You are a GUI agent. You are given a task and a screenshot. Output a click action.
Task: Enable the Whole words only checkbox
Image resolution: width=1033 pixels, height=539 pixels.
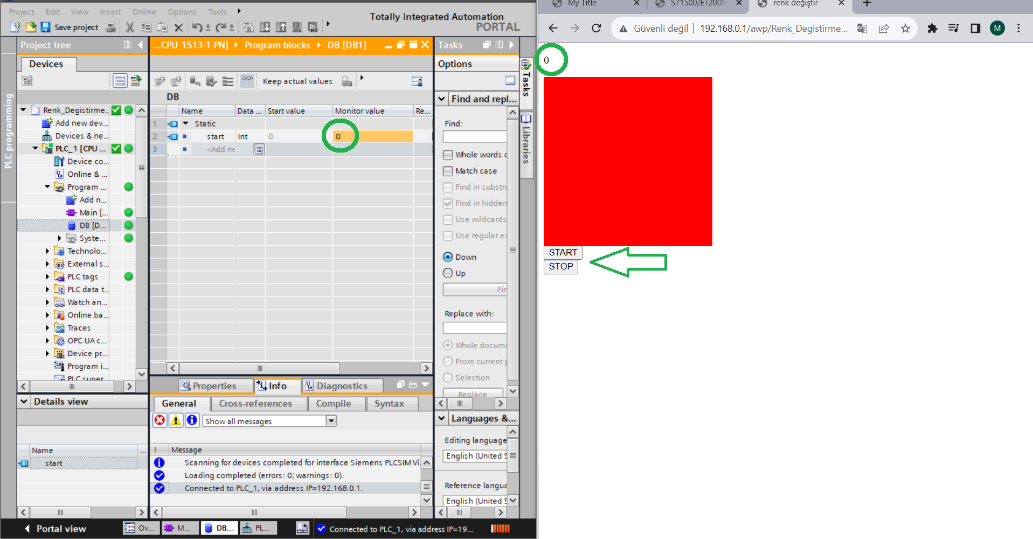tap(448, 155)
